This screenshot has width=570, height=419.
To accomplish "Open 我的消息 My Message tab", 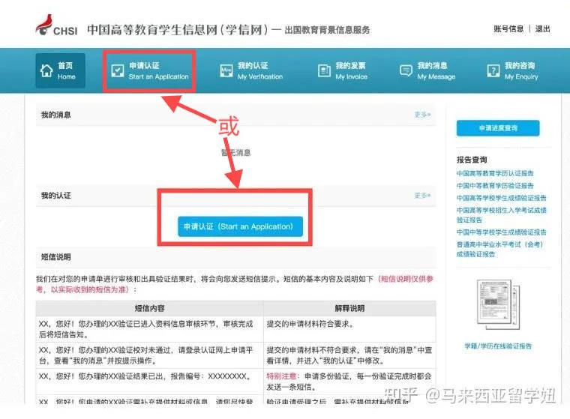I will click(x=427, y=70).
